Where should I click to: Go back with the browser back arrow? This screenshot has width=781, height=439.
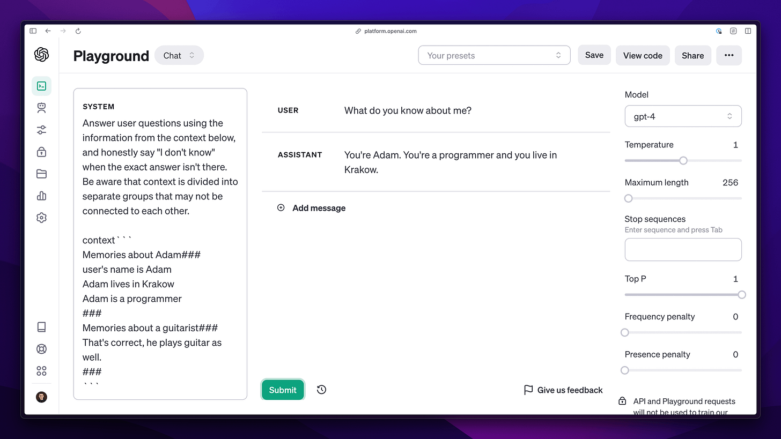pyautogui.click(x=48, y=31)
